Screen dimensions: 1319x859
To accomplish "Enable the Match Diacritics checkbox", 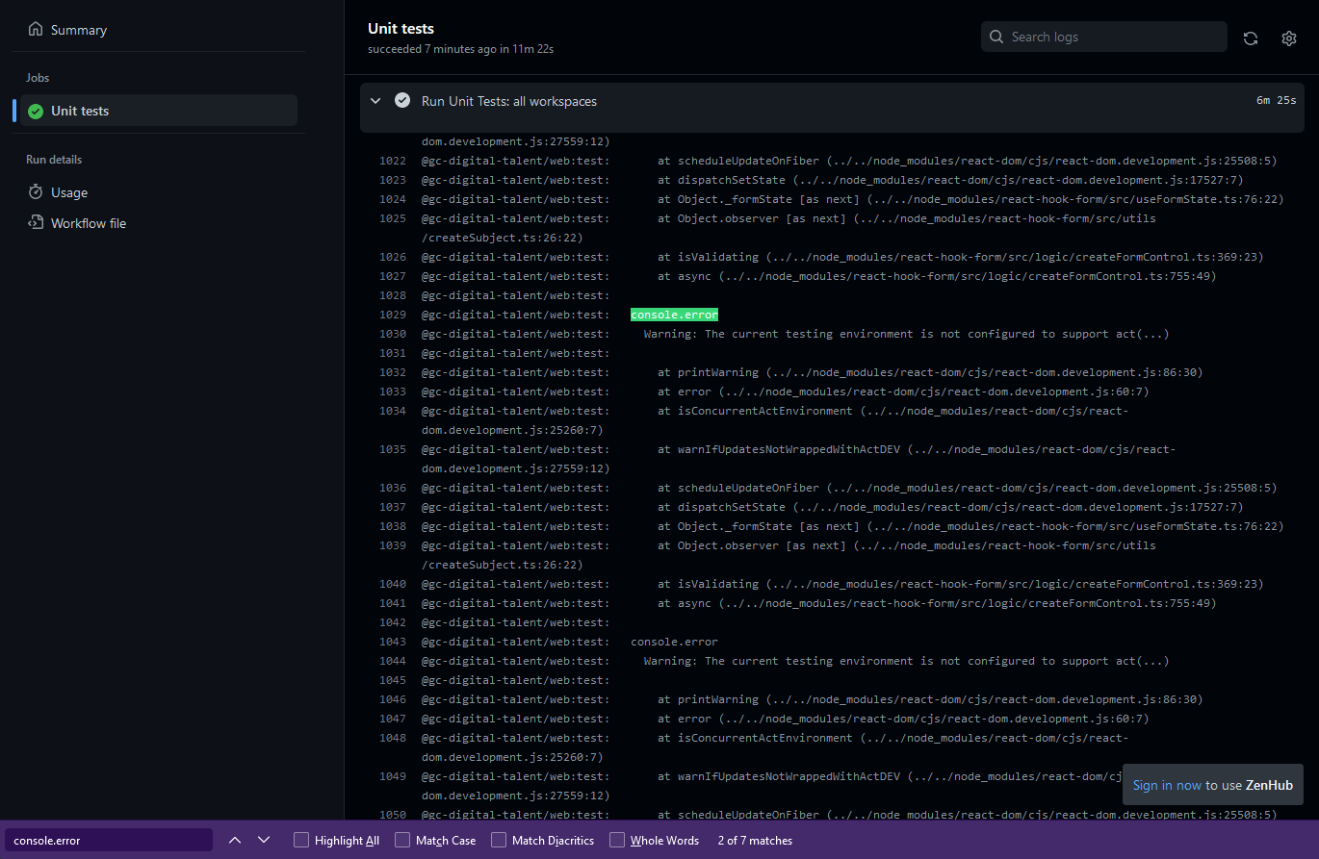I will click(x=499, y=840).
